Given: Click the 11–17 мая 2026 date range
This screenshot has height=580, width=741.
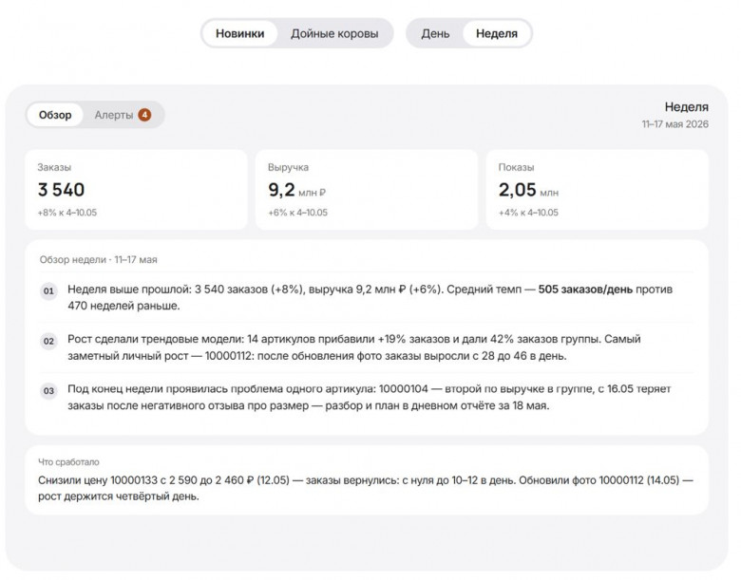Looking at the screenshot, I should click(674, 124).
